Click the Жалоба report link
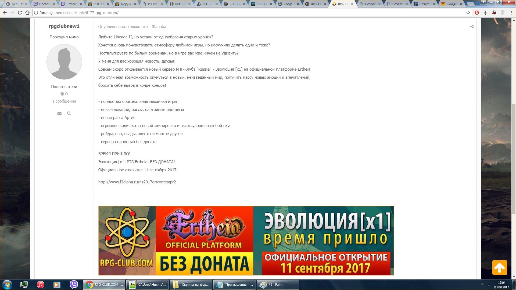 pyautogui.click(x=159, y=27)
